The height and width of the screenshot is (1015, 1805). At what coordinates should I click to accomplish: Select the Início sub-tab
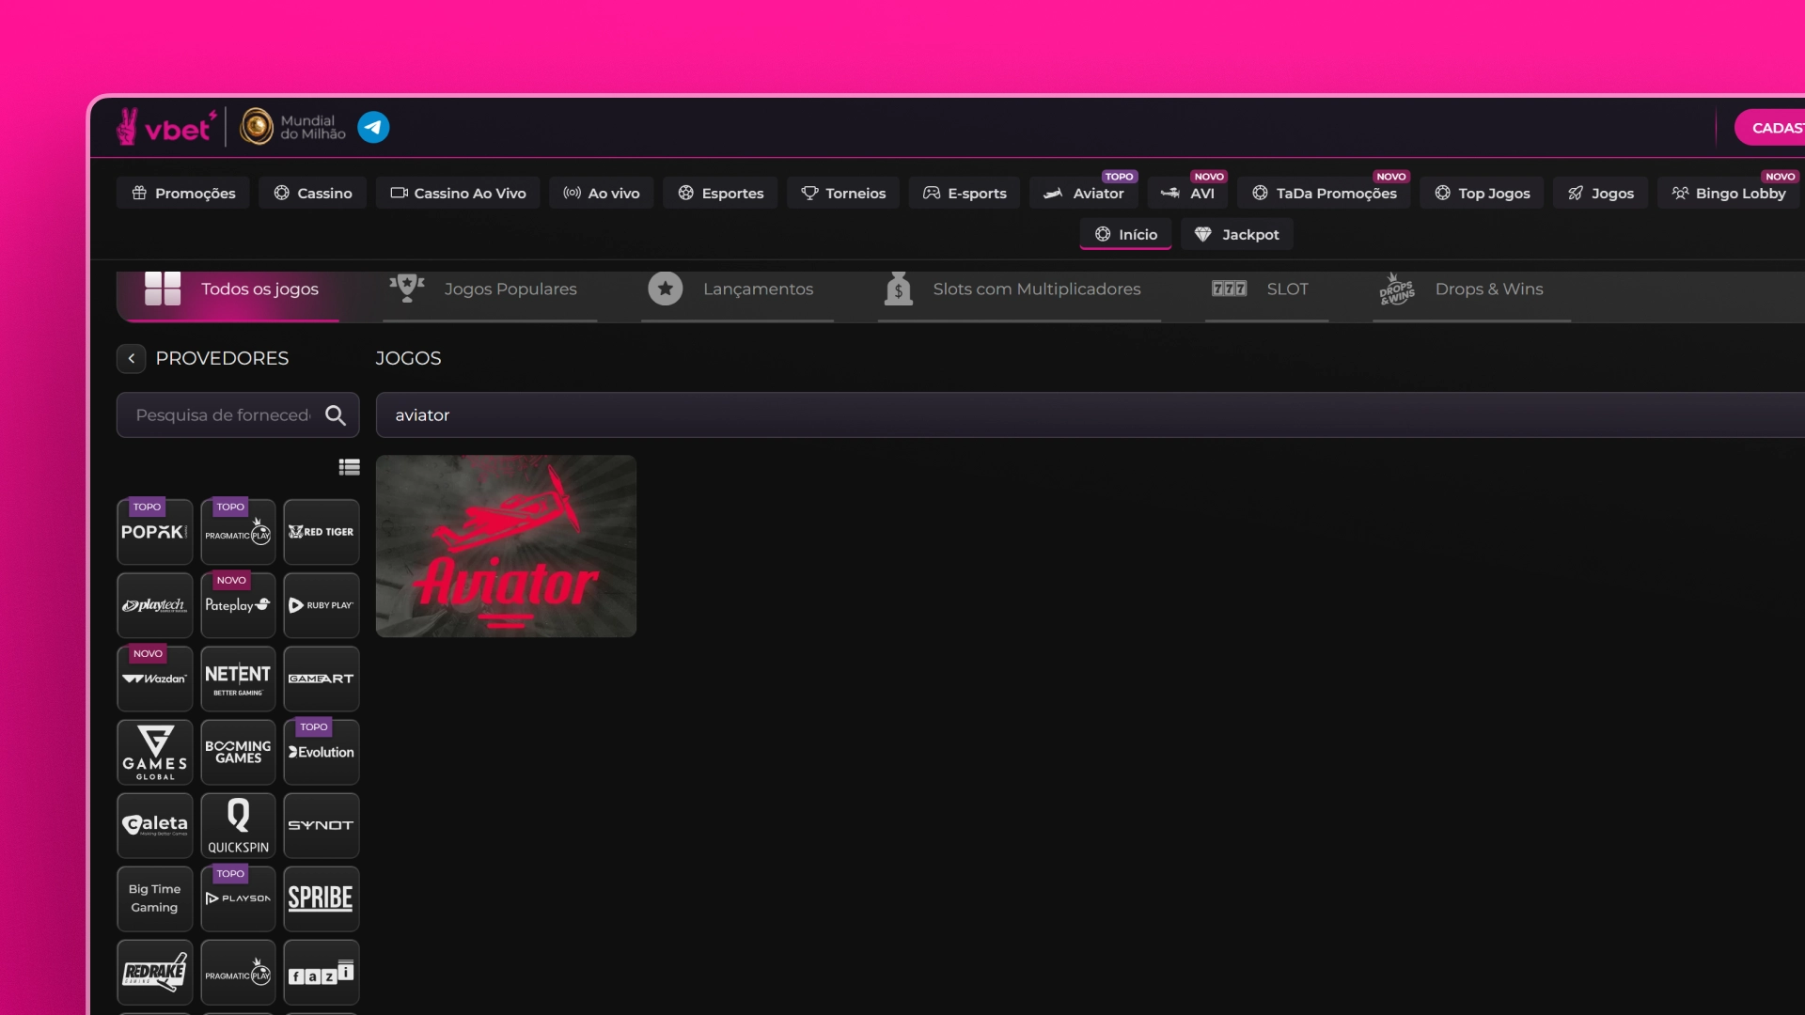click(1125, 234)
